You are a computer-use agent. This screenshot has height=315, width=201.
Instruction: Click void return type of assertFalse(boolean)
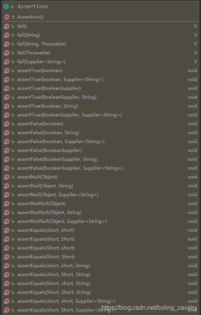(x=192, y=124)
